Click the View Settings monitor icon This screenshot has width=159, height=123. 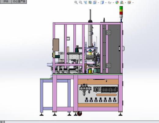pos(129,2)
